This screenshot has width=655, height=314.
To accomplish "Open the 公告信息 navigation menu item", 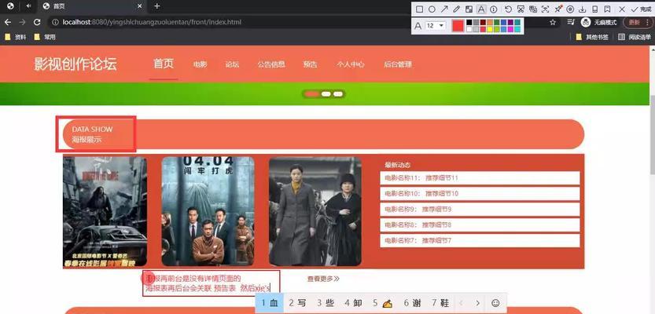I will (x=271, y=64).
